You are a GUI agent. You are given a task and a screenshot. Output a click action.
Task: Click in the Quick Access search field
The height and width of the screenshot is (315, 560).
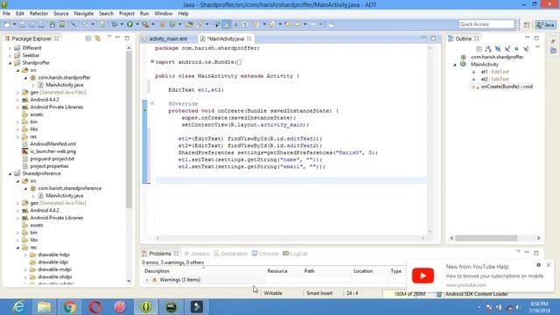click(x=486, y=24)
